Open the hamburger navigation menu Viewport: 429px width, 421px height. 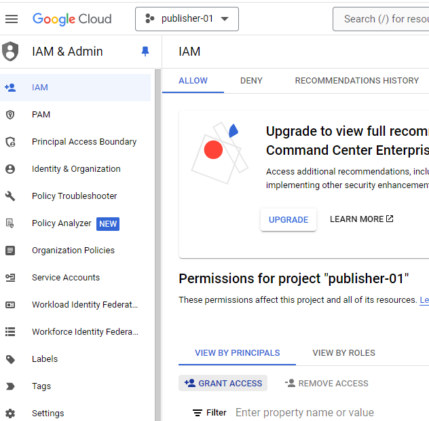click(12, 19)
